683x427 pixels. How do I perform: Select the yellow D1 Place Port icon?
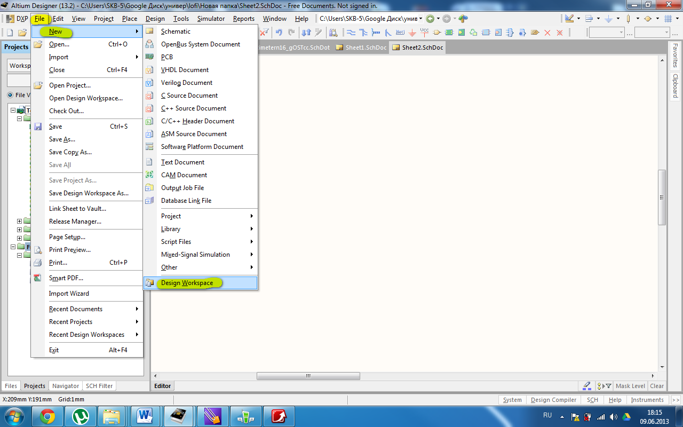535,33
